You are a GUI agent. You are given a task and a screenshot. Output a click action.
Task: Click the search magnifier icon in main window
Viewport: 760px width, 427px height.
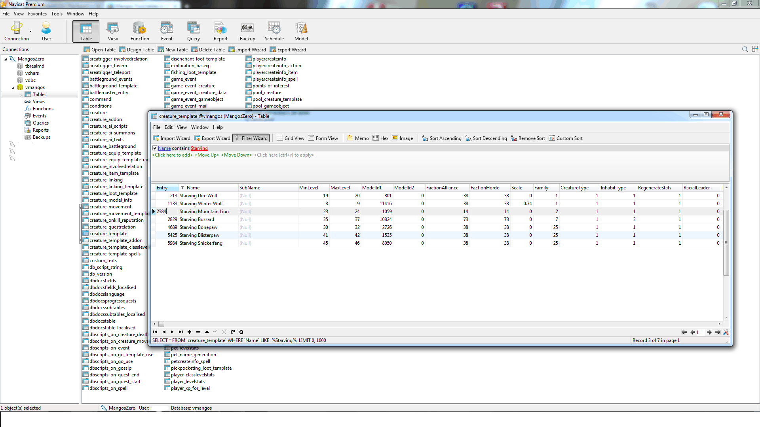(x=745, y=49)
